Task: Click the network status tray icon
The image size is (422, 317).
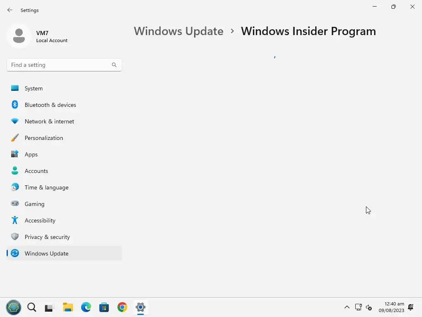Action: pos(358,307)
